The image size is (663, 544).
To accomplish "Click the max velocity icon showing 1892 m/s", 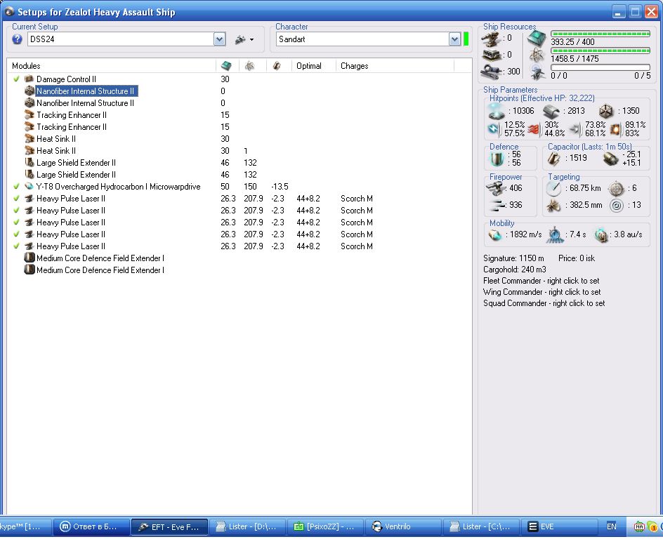I will pos(494,234).
